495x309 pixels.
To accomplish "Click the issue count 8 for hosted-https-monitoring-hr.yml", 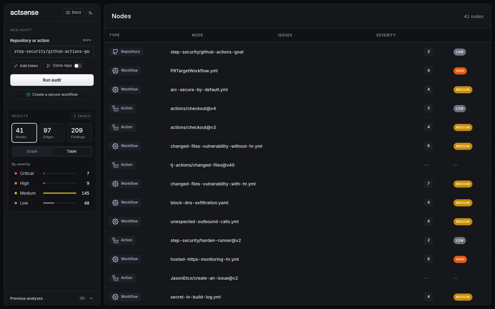I will coord(428,259).
